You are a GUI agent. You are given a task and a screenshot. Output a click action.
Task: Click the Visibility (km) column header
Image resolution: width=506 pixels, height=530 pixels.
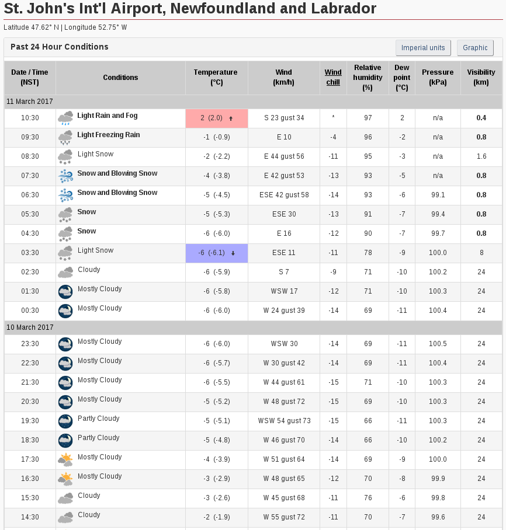[x=481, y=78]
